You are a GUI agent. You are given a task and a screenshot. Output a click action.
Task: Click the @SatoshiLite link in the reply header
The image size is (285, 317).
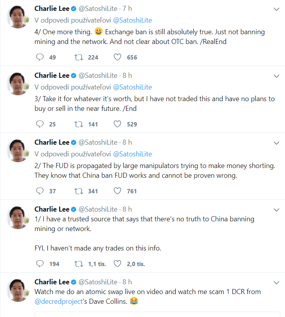133,20
